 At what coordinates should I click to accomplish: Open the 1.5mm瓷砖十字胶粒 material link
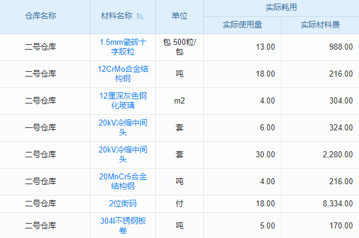(123, 47)
